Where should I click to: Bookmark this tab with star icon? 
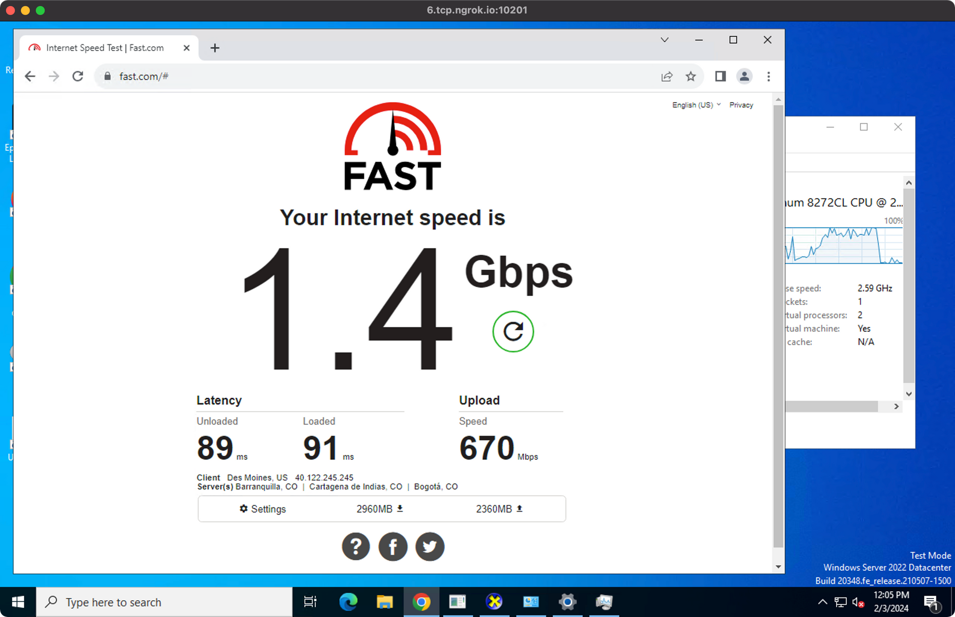(690, 76)
